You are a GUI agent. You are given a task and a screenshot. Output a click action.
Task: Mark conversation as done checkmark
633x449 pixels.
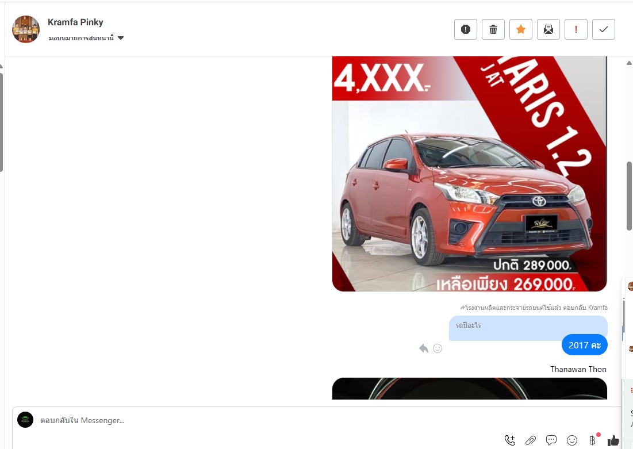(x=604, y=29)
